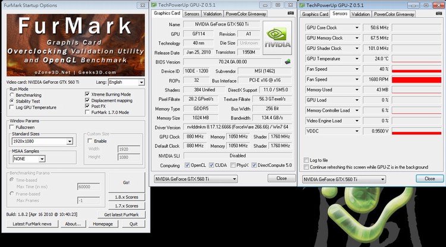Tick the FurMark 1.7.0 Mode checkbox

(87, 112)
